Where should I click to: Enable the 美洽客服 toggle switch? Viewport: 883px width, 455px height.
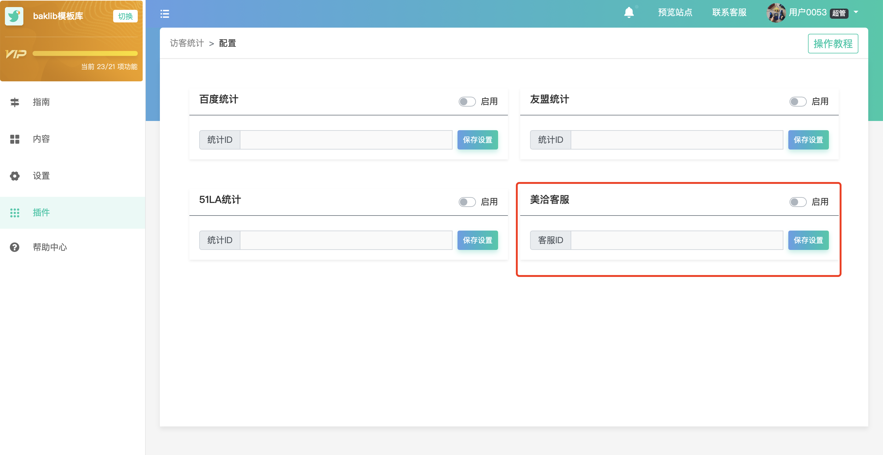[x=798, y=202]
